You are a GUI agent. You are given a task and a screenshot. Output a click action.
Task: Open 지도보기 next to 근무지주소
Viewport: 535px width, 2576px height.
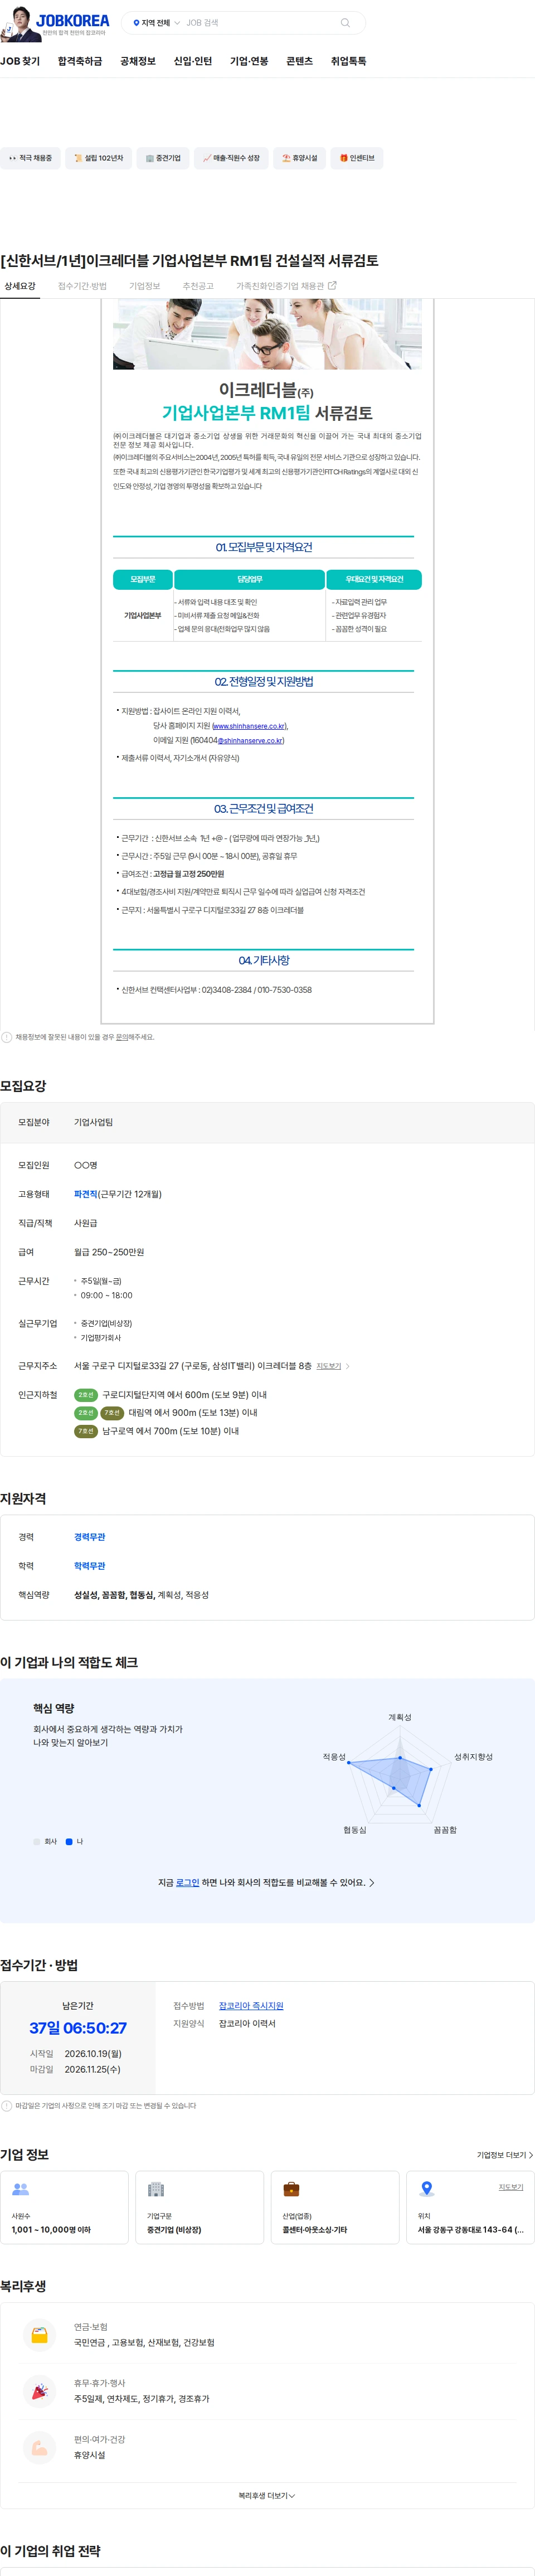(332, 1366)
